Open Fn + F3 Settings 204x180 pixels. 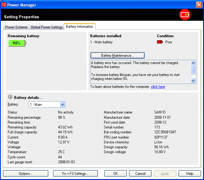(x=75, y=174)
